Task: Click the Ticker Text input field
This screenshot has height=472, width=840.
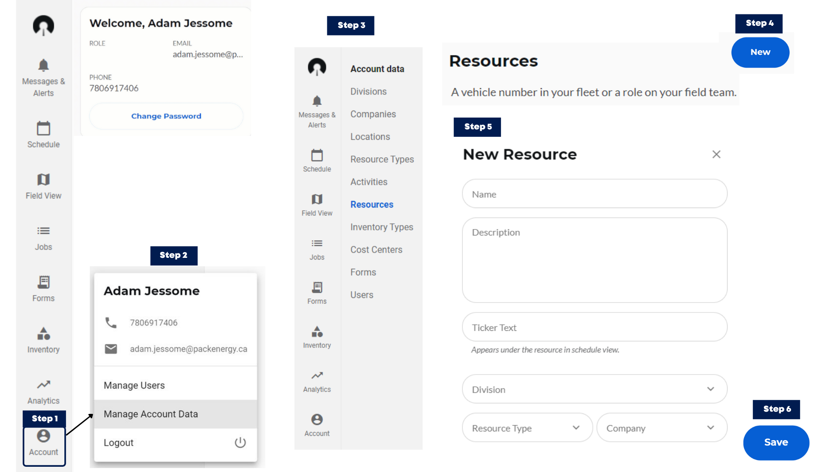Action: click(x=594, y=327)
